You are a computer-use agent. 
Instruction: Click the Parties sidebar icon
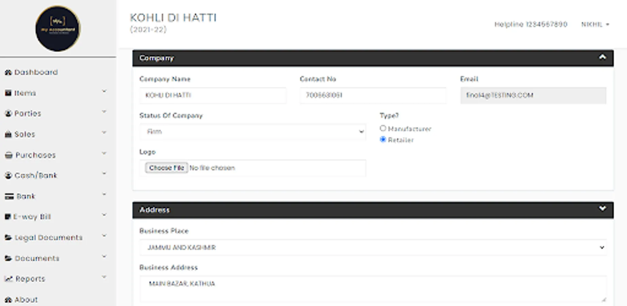(8, 114)
